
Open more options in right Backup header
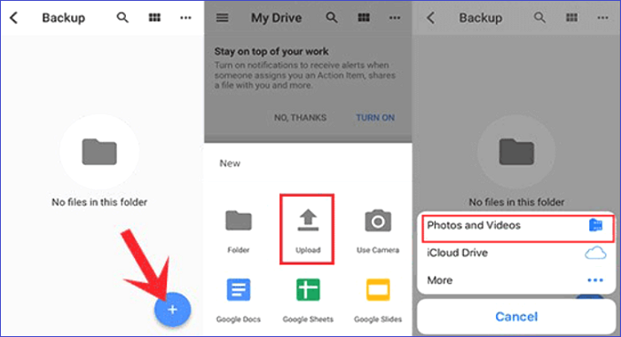(x=602, y=18)
